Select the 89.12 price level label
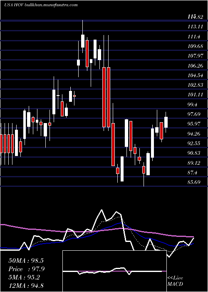 [194, 163]
